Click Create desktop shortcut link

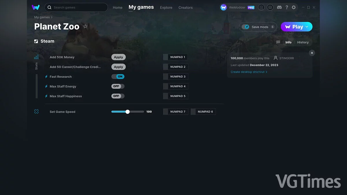click(249, 72)
